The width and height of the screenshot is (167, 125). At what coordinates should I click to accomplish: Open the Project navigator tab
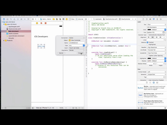(4, 19)
